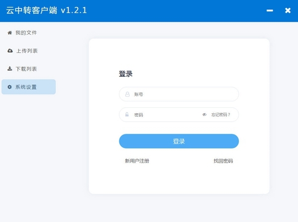Open 找回密码 link

coord(223,161)
